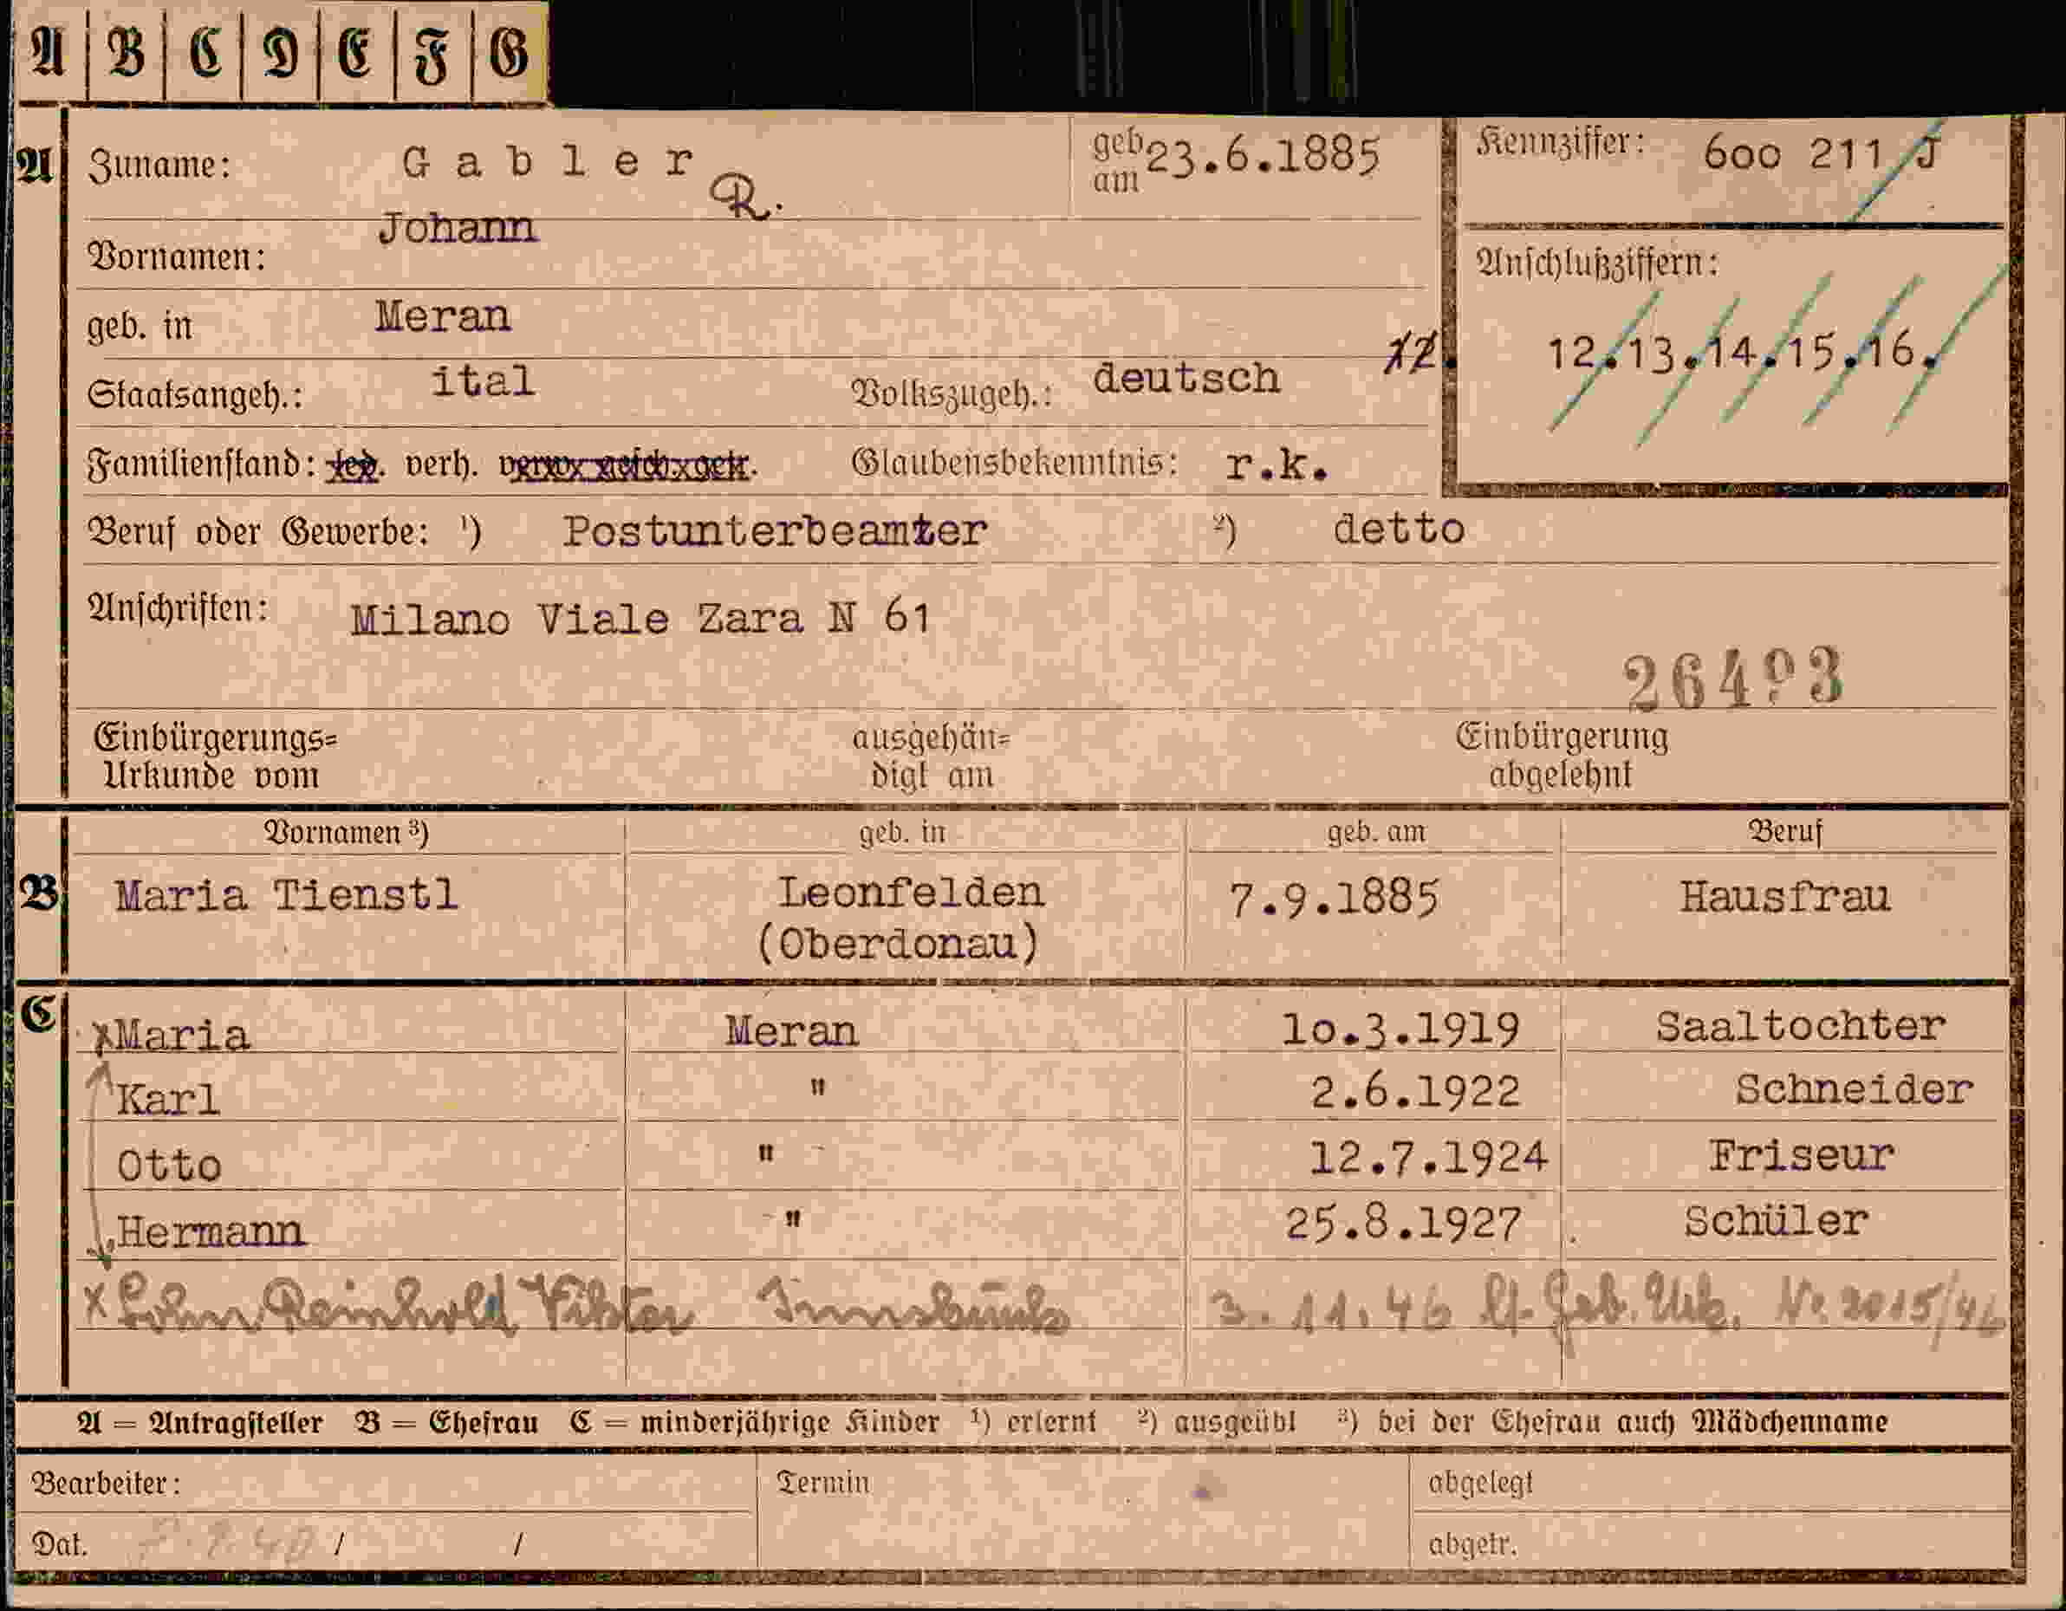Viewport: 2066px width, 1611px height.
Task: Click 'ausgehändigt am' label
Action: tap(932, 757)
